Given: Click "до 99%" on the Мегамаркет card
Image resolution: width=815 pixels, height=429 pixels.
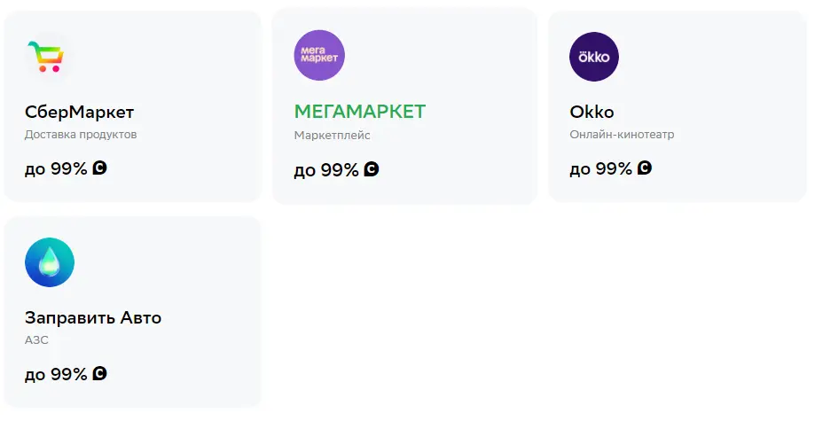Looking at the screenshot, I should click(326, 170).
